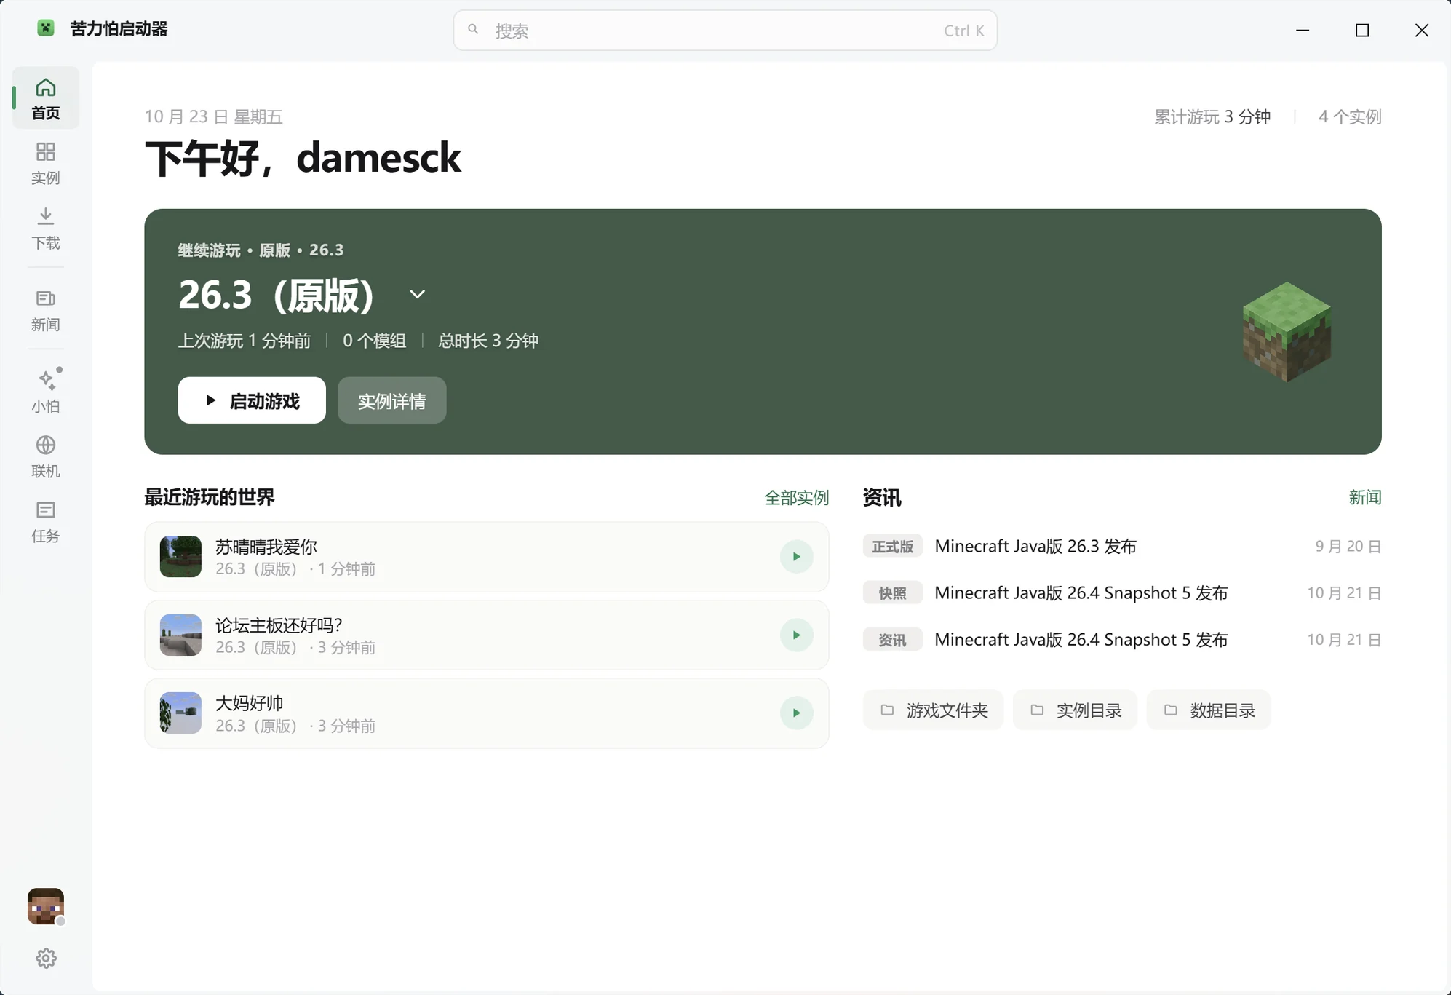Click the 0 个模组 mods count
1451x995 pixels.
click(374, 341)
